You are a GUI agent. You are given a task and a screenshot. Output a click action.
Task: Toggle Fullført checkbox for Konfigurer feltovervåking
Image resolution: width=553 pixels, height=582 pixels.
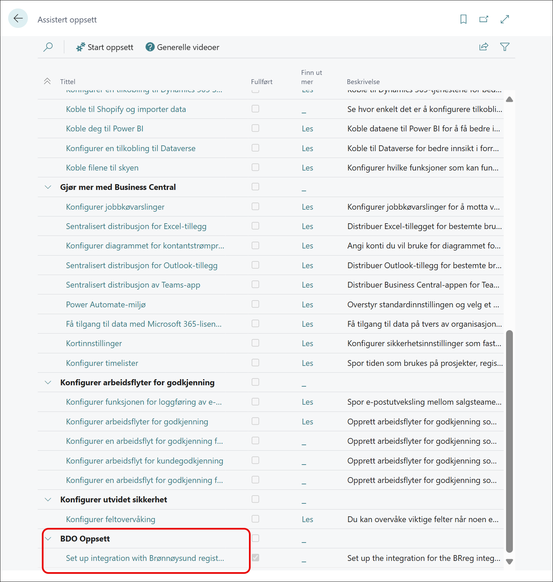(255, 519)
